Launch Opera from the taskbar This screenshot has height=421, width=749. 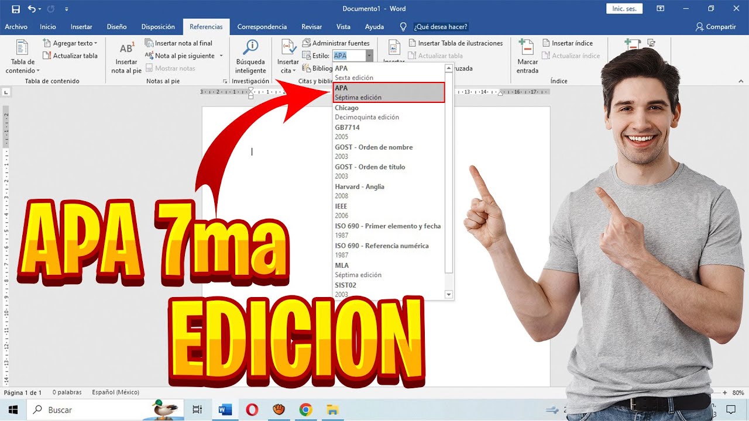[252, 410]
